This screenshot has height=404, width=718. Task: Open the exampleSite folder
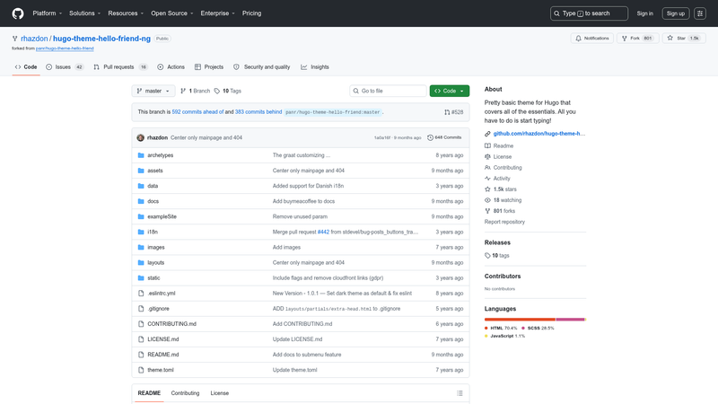point(162,216)
